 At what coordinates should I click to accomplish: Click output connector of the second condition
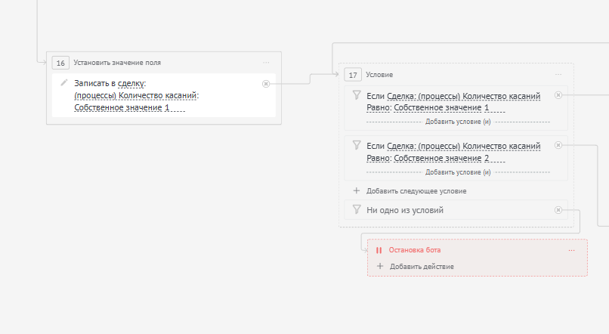558,145
